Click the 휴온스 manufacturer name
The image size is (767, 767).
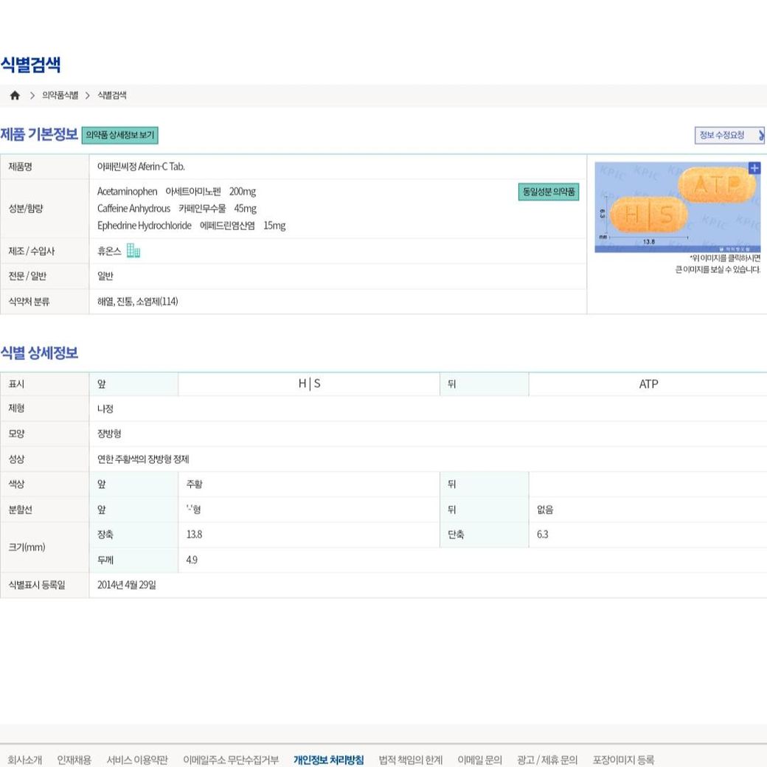109,251
